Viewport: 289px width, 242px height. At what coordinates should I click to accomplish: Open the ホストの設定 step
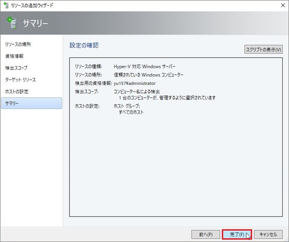coord(17,92)
